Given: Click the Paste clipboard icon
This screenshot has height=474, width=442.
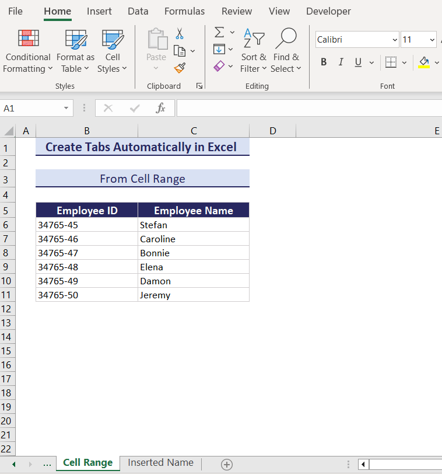Looking at the screenshot, I should pos(157,39).
